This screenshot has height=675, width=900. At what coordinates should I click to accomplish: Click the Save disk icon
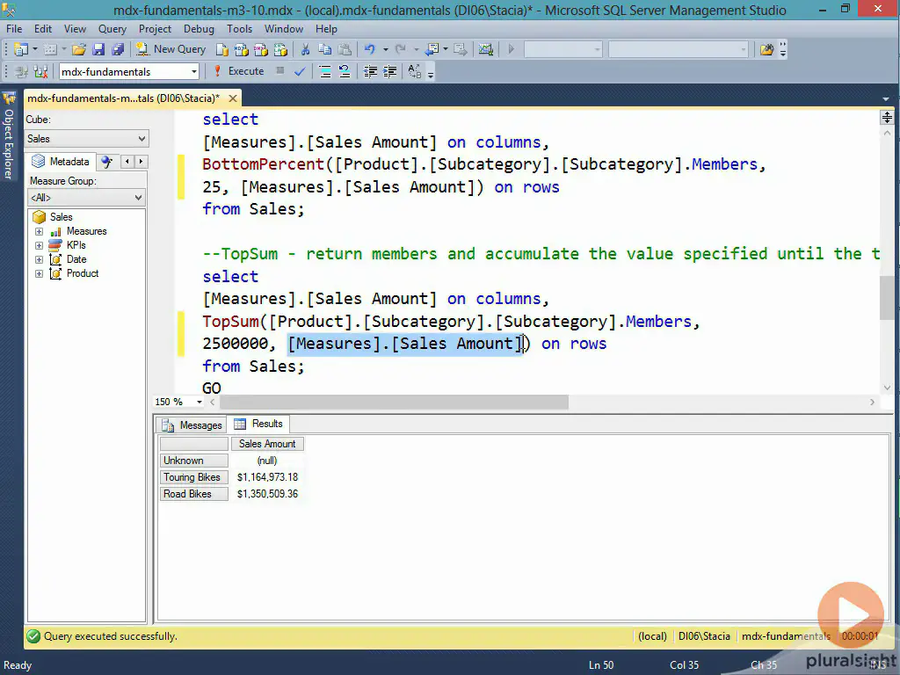pos(98,49)
